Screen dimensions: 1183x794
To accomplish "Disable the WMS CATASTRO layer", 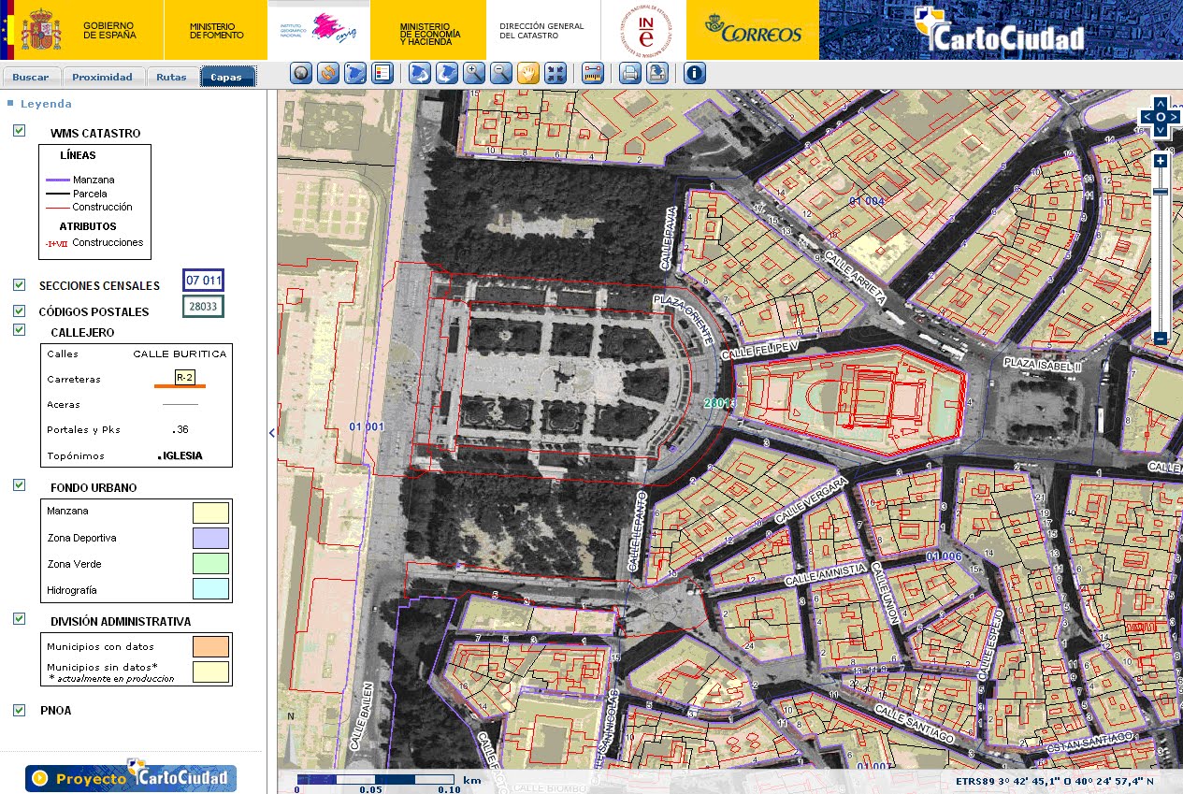I will click(x=19, y=132).
